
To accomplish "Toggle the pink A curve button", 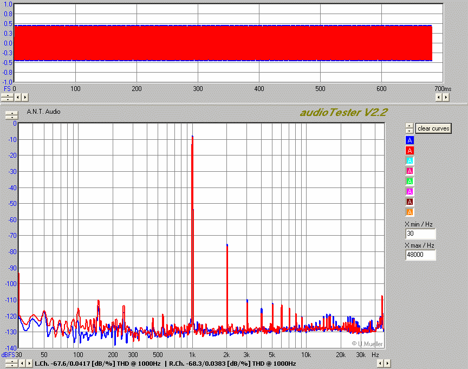I will (x=409, y=171).
